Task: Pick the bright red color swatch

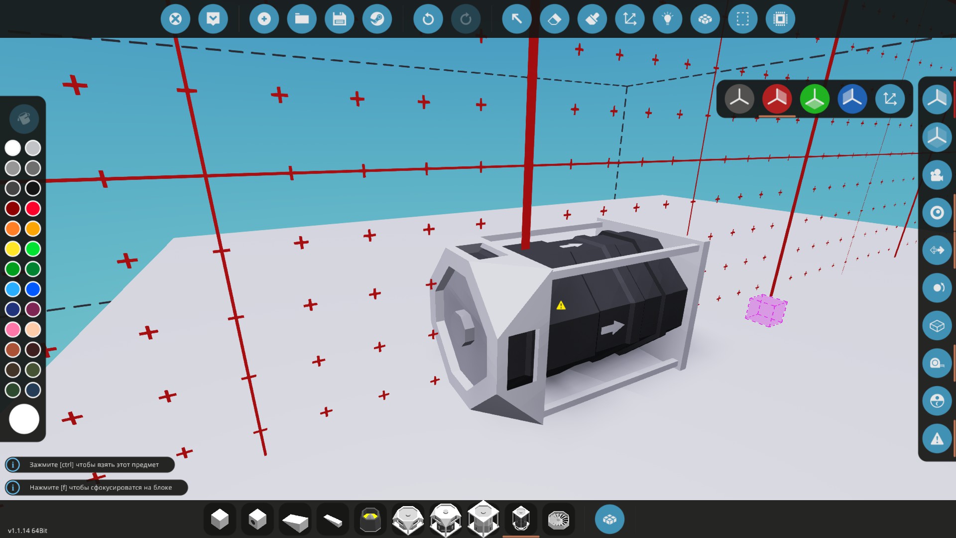Action: point(33,208)
